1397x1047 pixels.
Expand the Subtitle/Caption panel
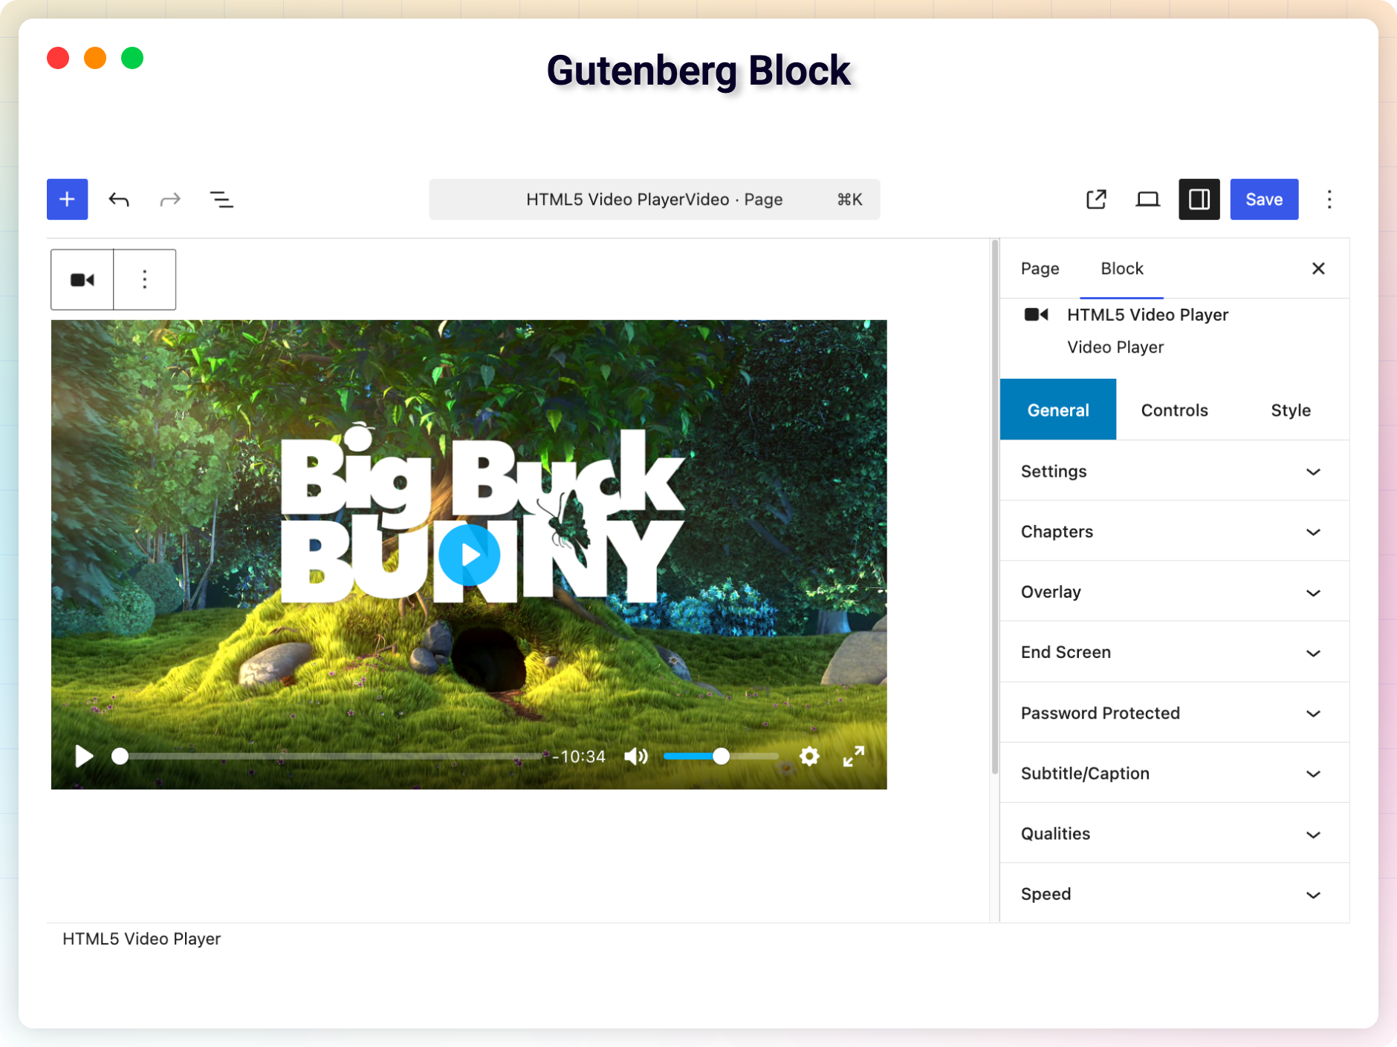point(1174,773)
